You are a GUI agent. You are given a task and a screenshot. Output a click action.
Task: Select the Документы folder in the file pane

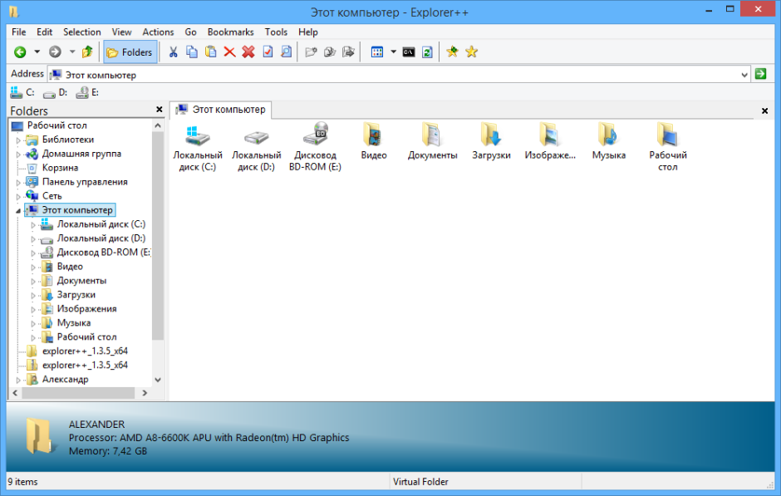(432, 142)
